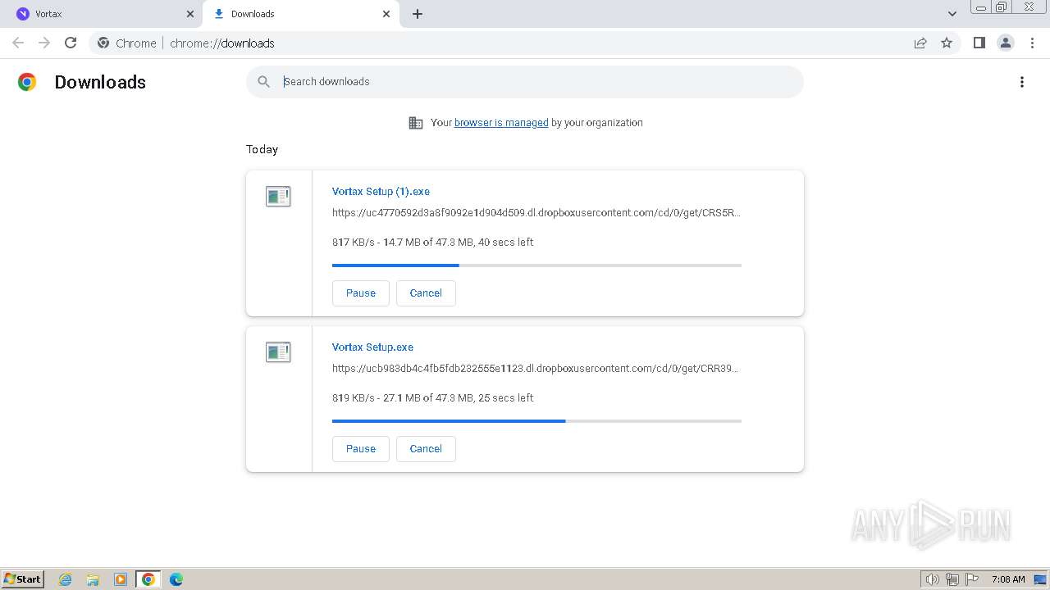Reload the downloads page
The image size is (1050, 590).
(x=71, y=43)
